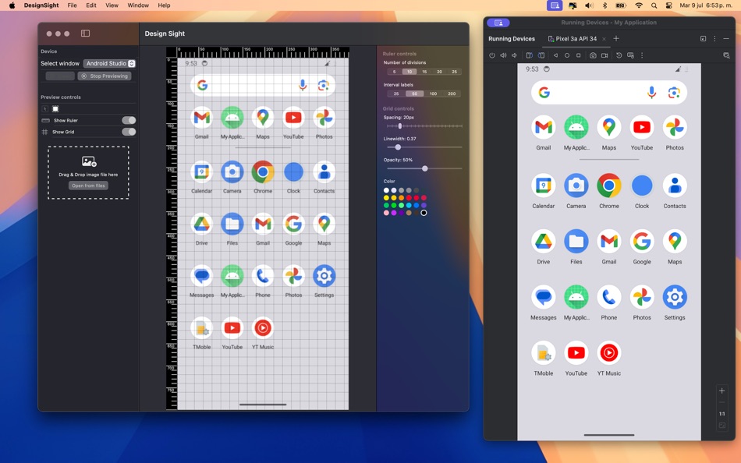Disable the Show Ruler toggle
Screen dimensions: 741x463
click(x=127, y=120)
